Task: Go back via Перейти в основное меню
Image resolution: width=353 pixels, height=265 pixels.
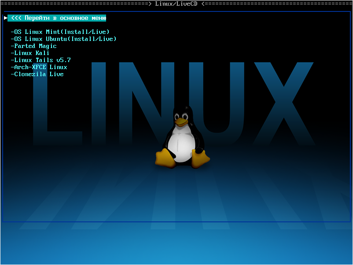Action: (x=64, y=18)
